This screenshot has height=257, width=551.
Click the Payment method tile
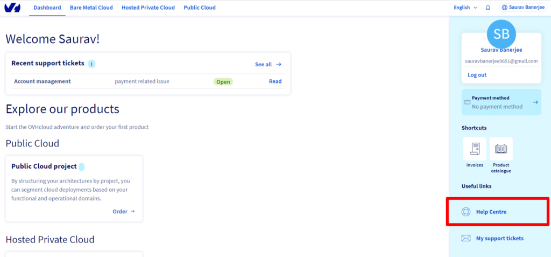point(501,102)
